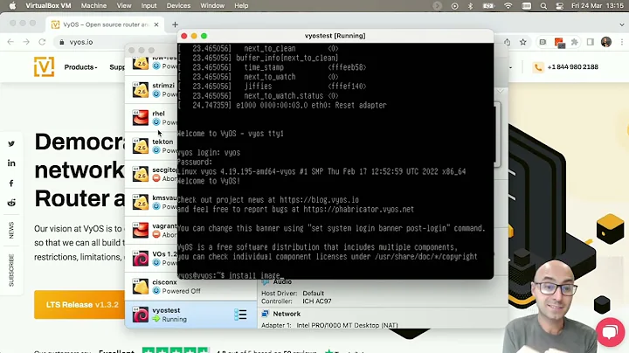The height and width of the screenshot is (353, 629).
Task: Open the Control Center icon
Action: point(560,6)
